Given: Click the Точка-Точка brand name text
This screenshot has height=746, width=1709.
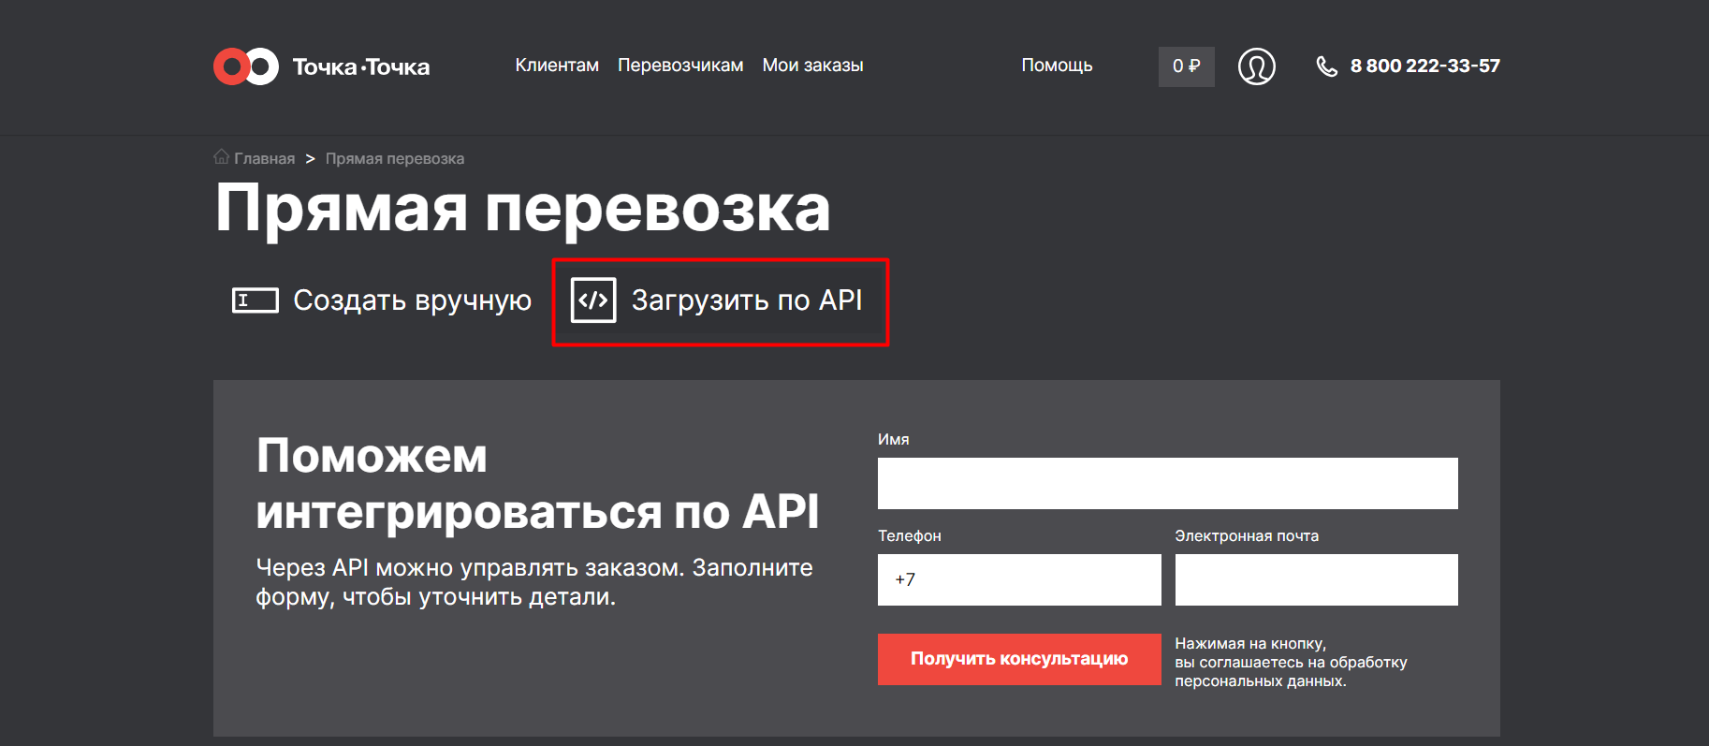Looking at the screenshot, I should click(361, 66).
